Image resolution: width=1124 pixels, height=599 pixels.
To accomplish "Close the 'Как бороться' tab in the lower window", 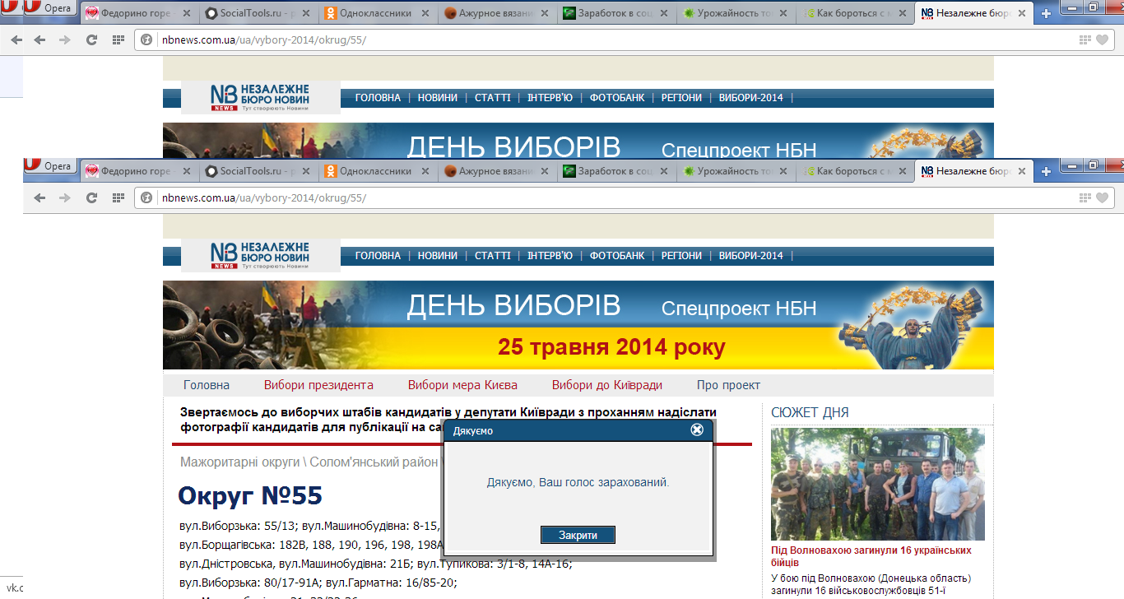I will pyautogui.click(x=903, y=172).
